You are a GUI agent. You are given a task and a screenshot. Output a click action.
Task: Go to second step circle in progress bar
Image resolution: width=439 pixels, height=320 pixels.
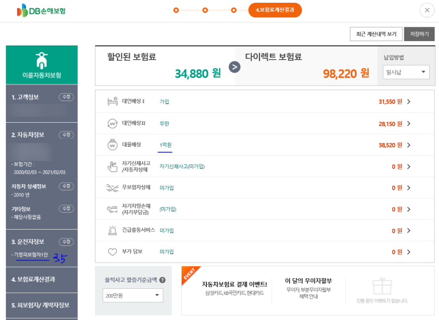pyautogui.click(x=205, y=10)
